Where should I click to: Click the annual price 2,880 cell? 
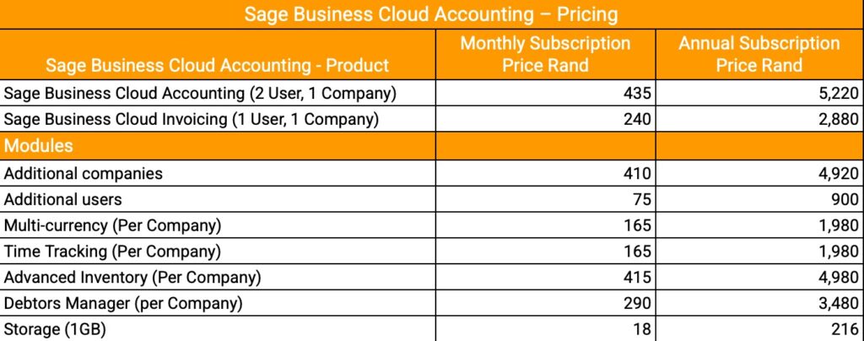(x=839, y=119)
